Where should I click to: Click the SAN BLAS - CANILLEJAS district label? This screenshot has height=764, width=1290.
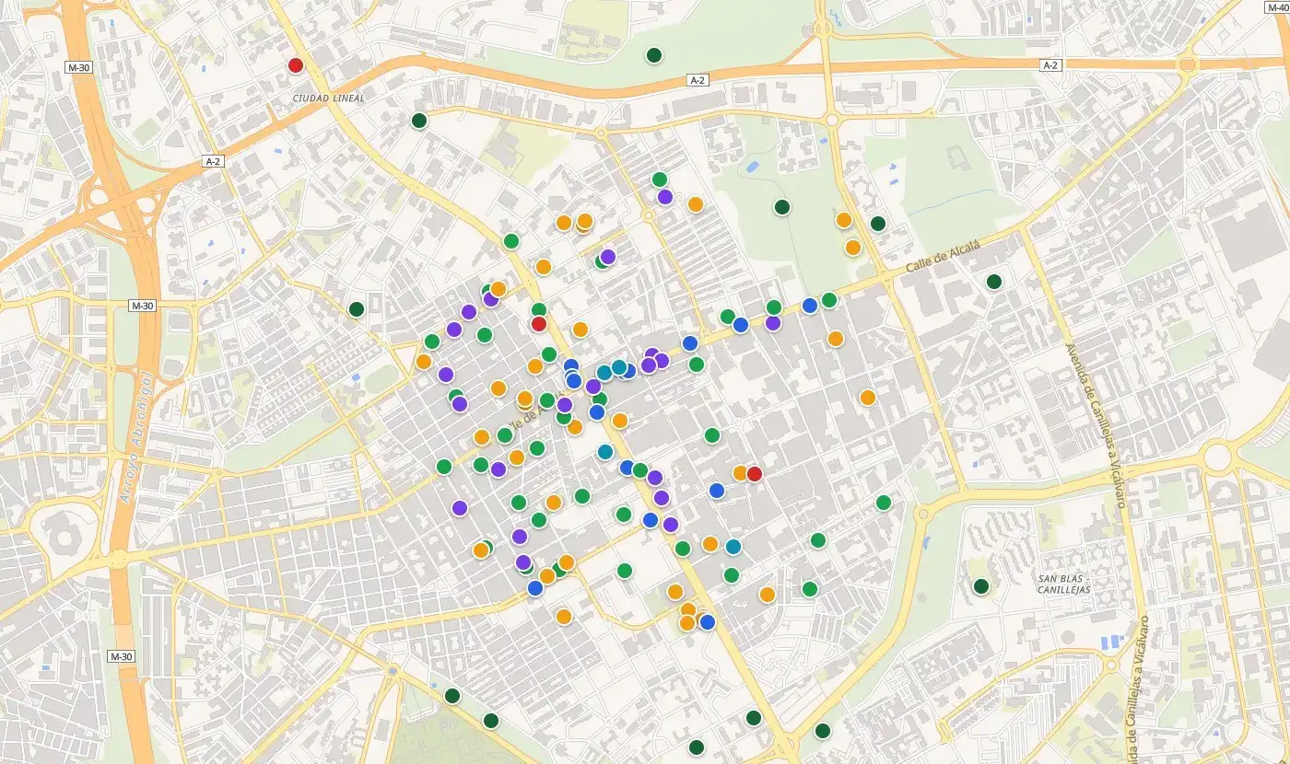click(1064, 585)
